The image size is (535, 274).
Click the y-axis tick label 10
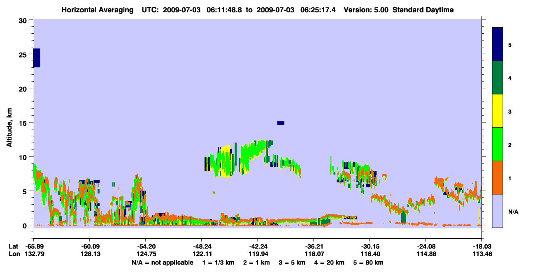coord(23,157)
